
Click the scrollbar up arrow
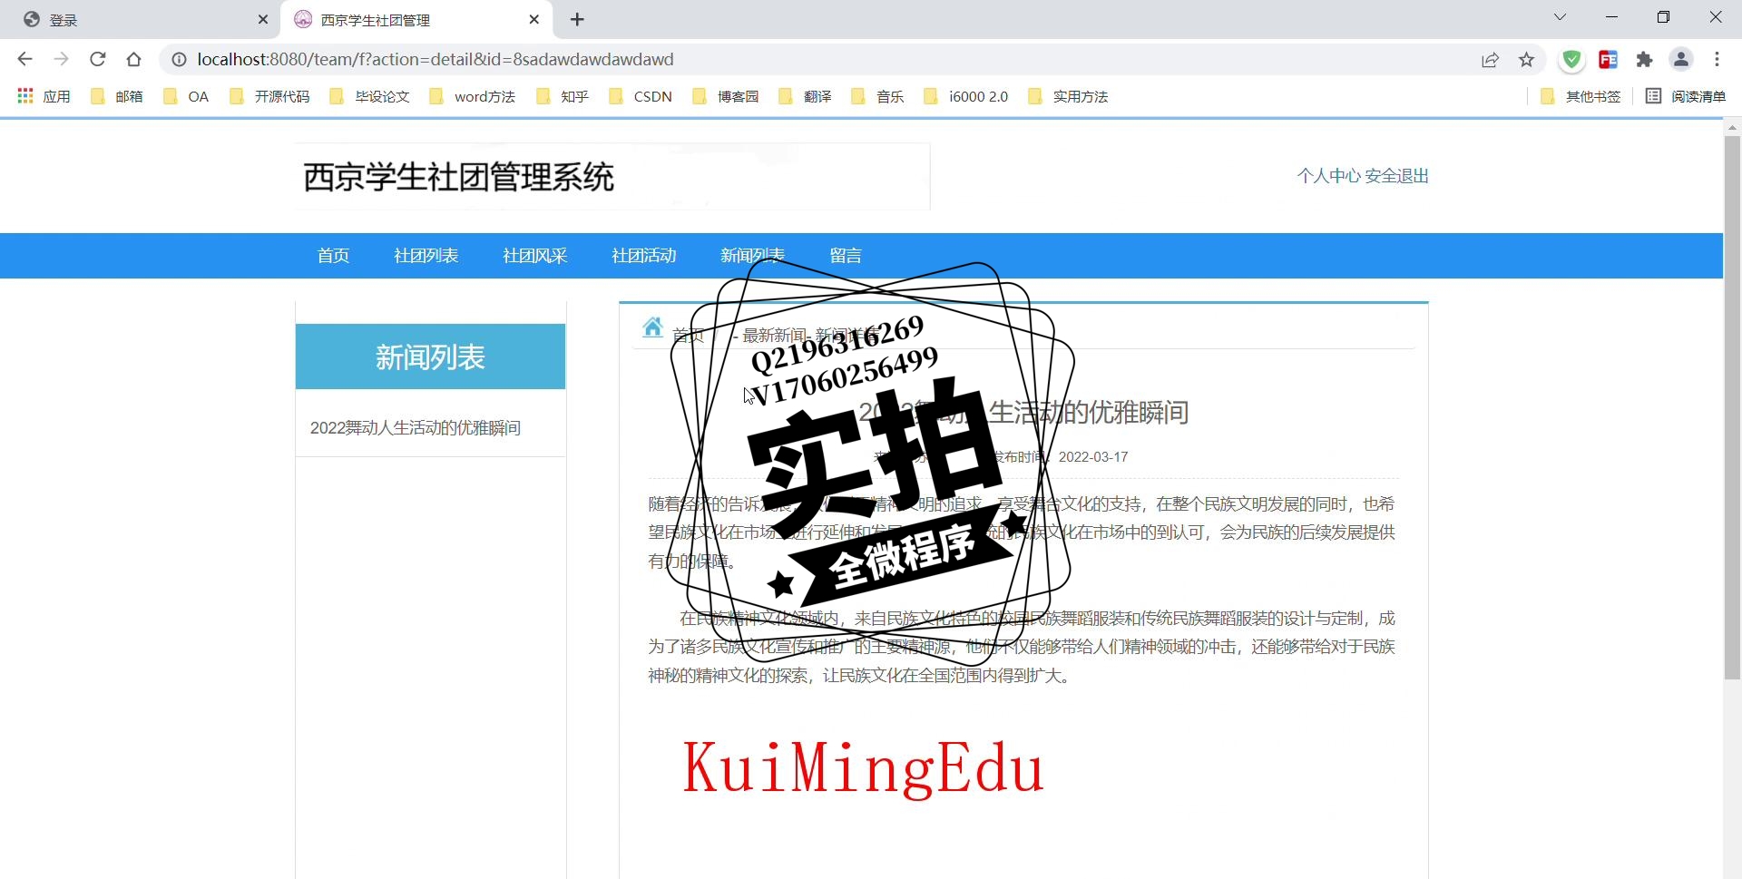point(1732,127)
